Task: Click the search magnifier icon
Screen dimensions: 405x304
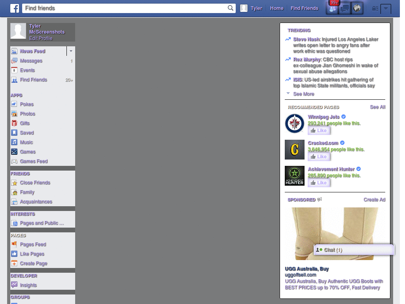Action: point(231,8)
